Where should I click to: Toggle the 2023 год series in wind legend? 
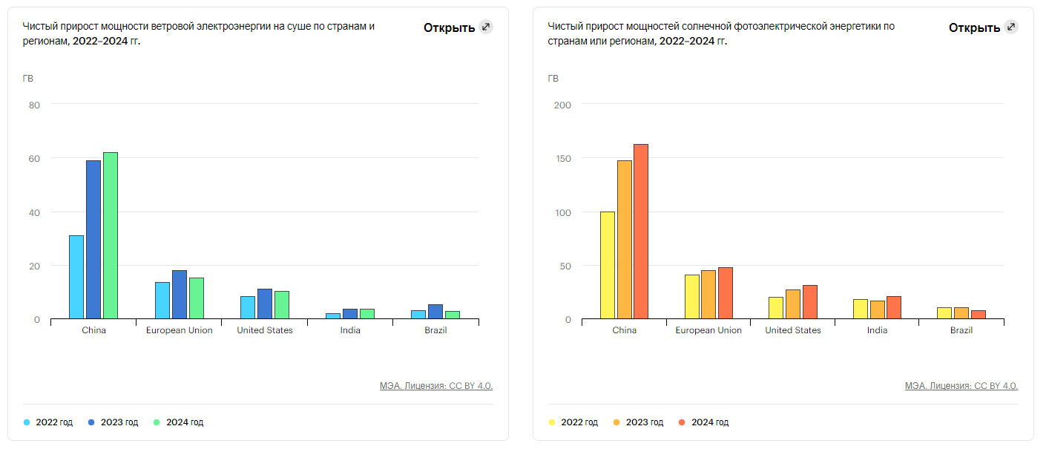114,422
